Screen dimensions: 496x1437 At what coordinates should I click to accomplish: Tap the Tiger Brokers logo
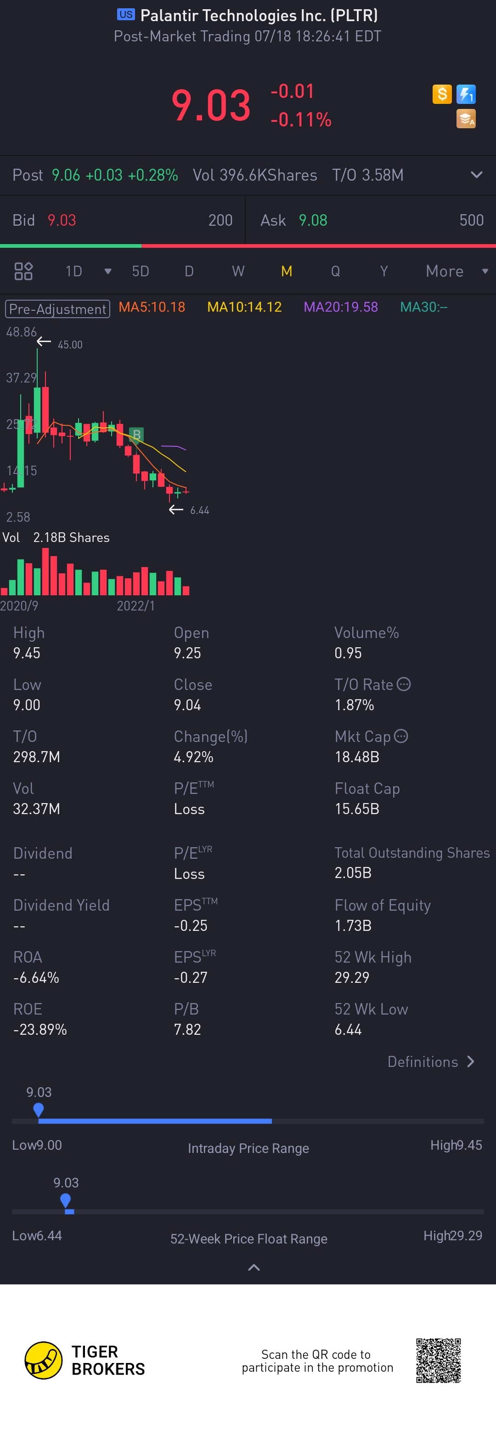(44, 1360)
